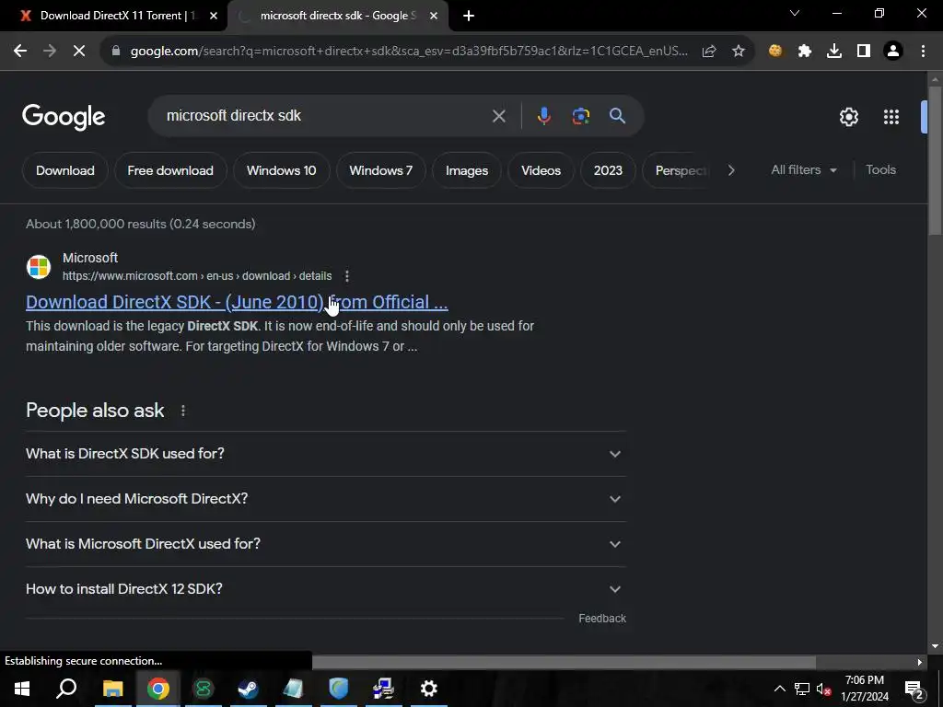943x707 pixels.
Task: Expand 'Why do I need Microsoft DirectX?'
Action: pos(325,499)
